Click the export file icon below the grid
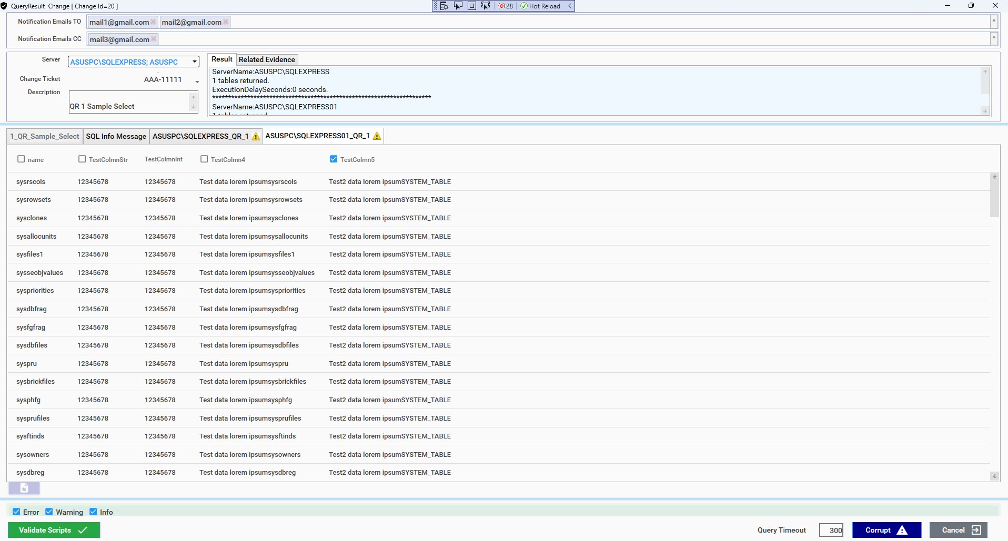Viewport: 1008px width, 541px height. (24, 488)
